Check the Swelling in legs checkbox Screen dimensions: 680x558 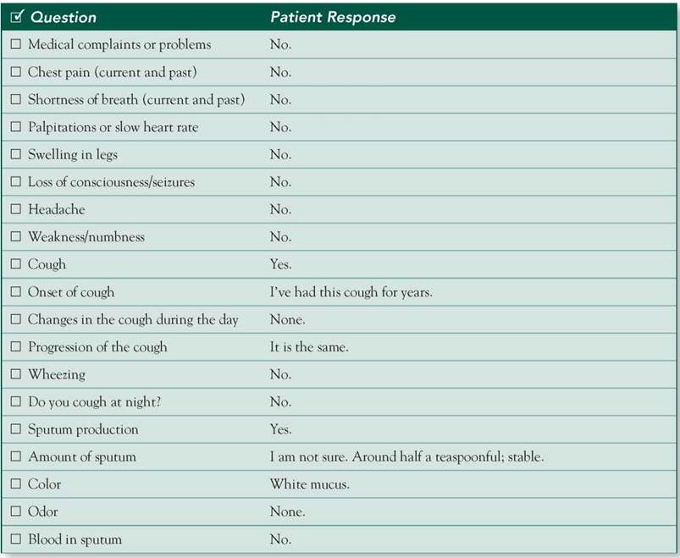click(x=15, y=154)
